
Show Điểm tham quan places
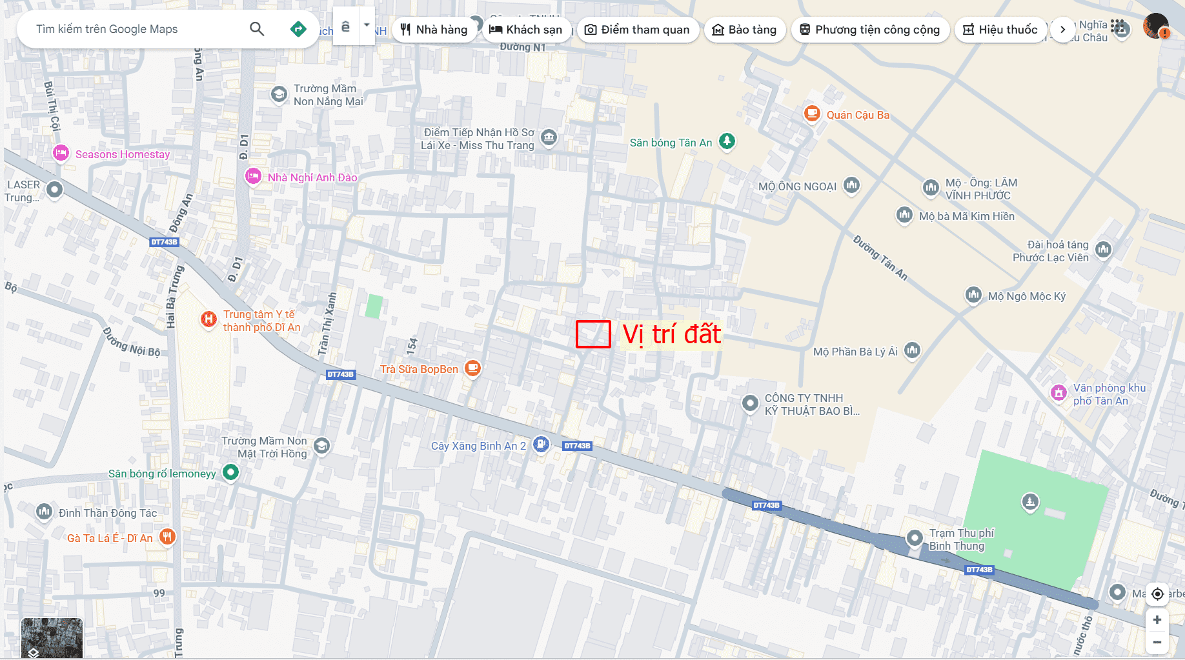tap(637, 30)
